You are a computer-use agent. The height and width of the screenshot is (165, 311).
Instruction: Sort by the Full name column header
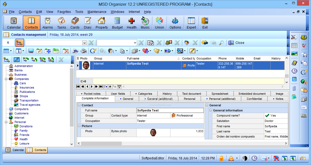153,58
